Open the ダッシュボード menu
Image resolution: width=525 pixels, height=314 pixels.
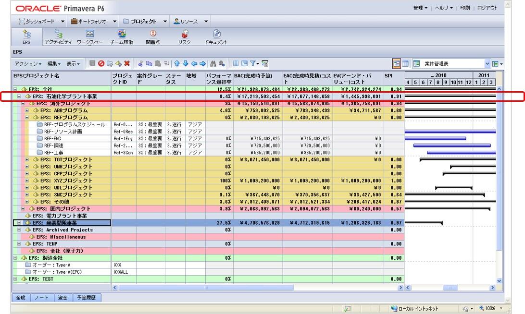tap(41, 22)
